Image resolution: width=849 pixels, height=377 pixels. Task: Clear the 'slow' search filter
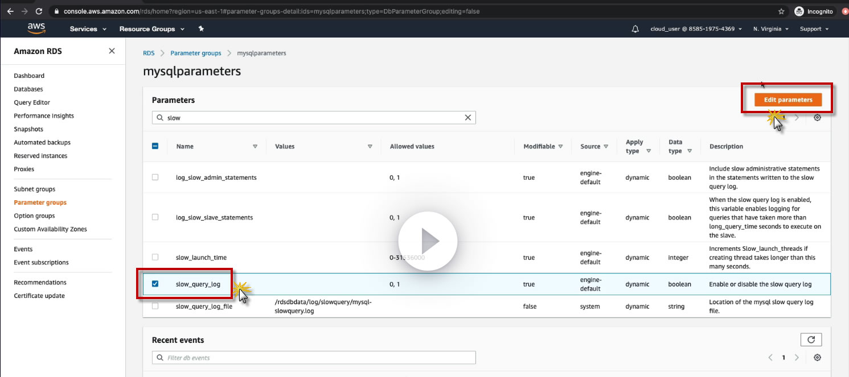(468, 118)
